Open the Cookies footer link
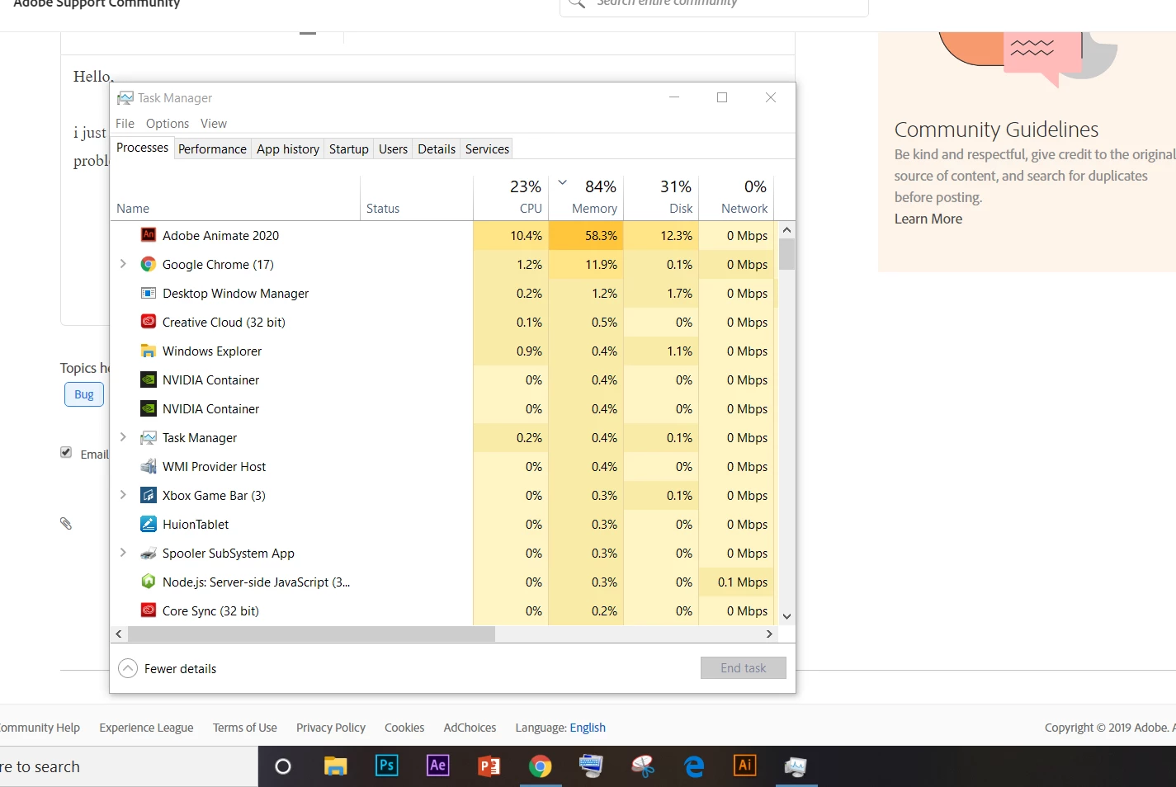Viewport: 1176px width, 787px height. [404, 728]
